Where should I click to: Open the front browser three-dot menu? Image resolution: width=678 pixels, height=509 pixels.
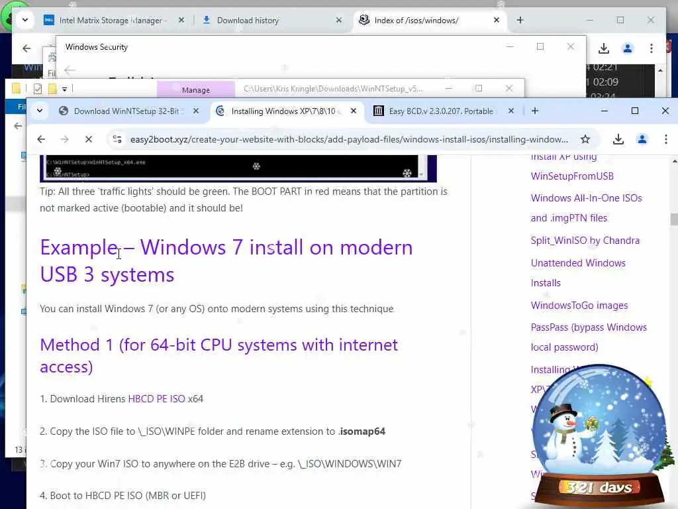point(665,139)
